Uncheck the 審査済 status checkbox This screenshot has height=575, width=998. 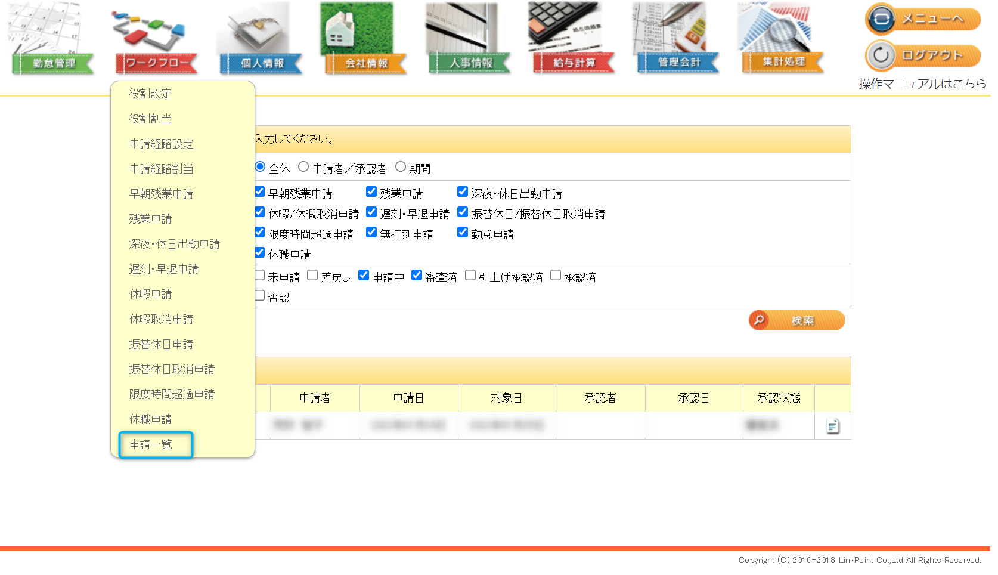(417, 276)
